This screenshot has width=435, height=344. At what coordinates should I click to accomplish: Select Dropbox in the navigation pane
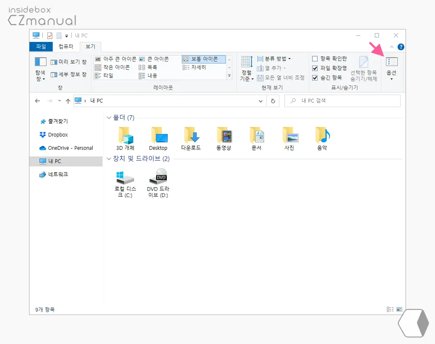coord(54,134)
